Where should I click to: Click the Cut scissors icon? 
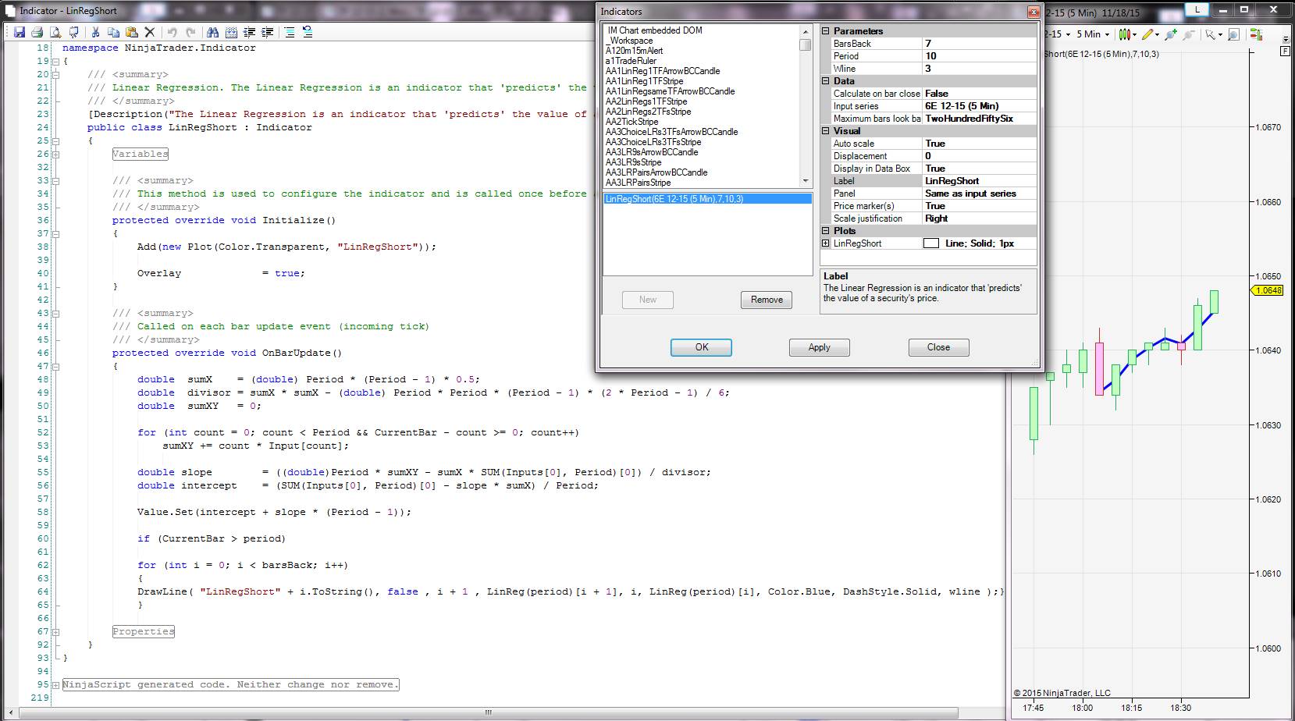coord(95,33)
